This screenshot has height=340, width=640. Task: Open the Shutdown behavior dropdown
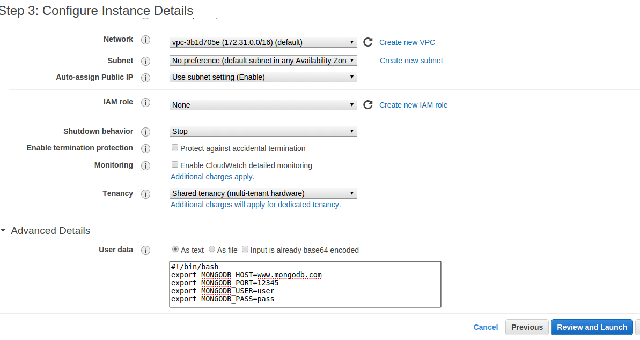click(x=263, y=131)
